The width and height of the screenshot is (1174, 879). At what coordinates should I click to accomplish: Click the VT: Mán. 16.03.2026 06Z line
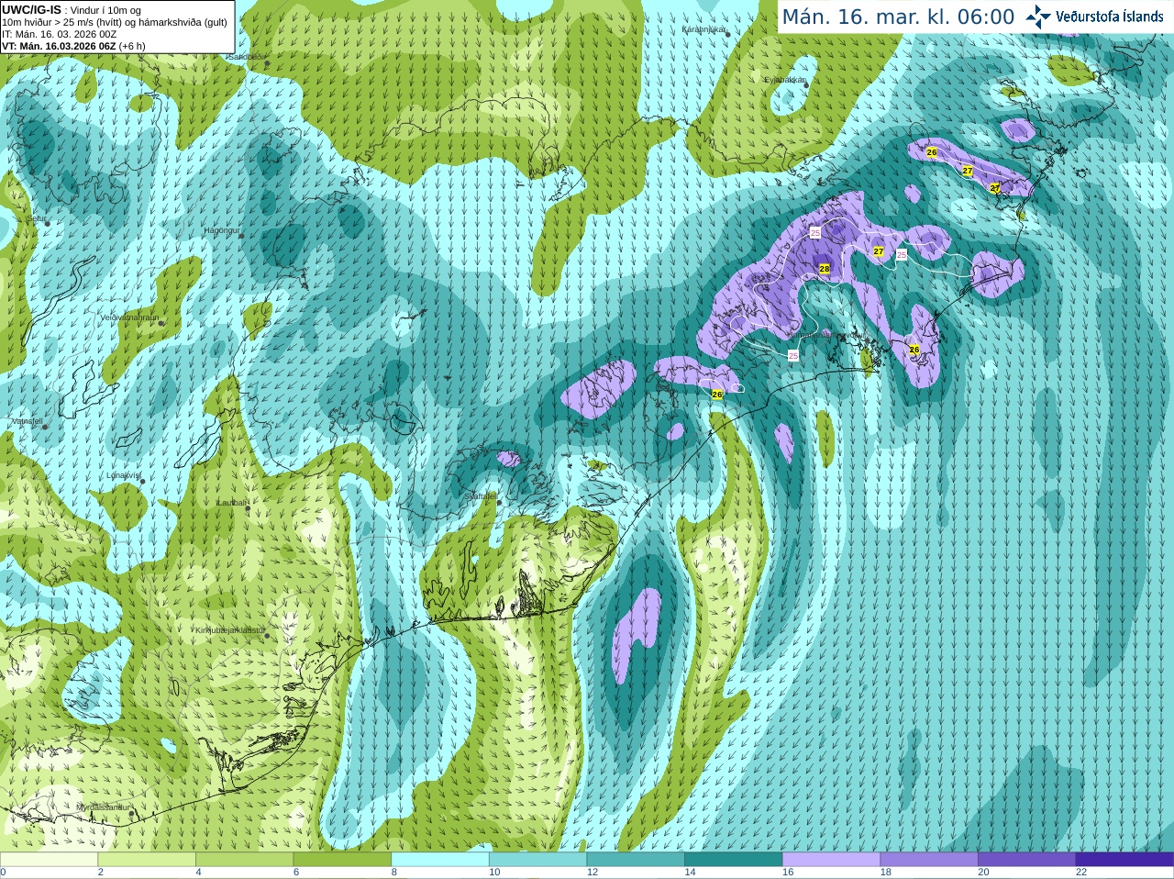(x=73, y=46)
